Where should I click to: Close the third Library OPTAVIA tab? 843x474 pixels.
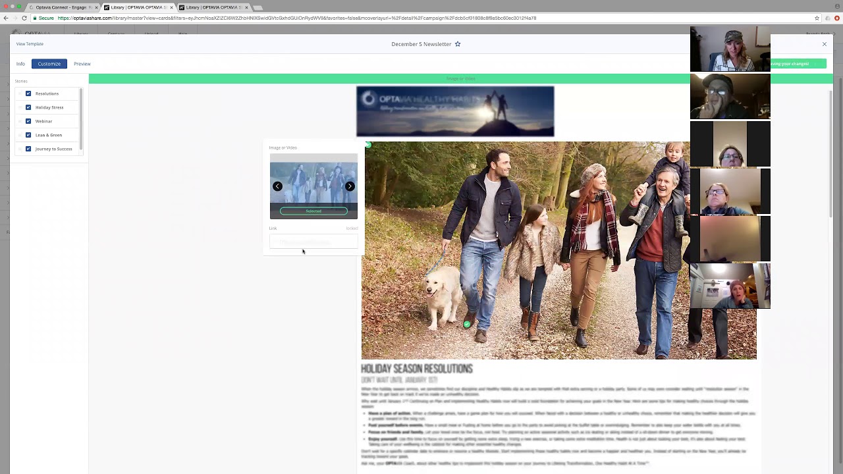pyautogui.click(x=246, y=7)
